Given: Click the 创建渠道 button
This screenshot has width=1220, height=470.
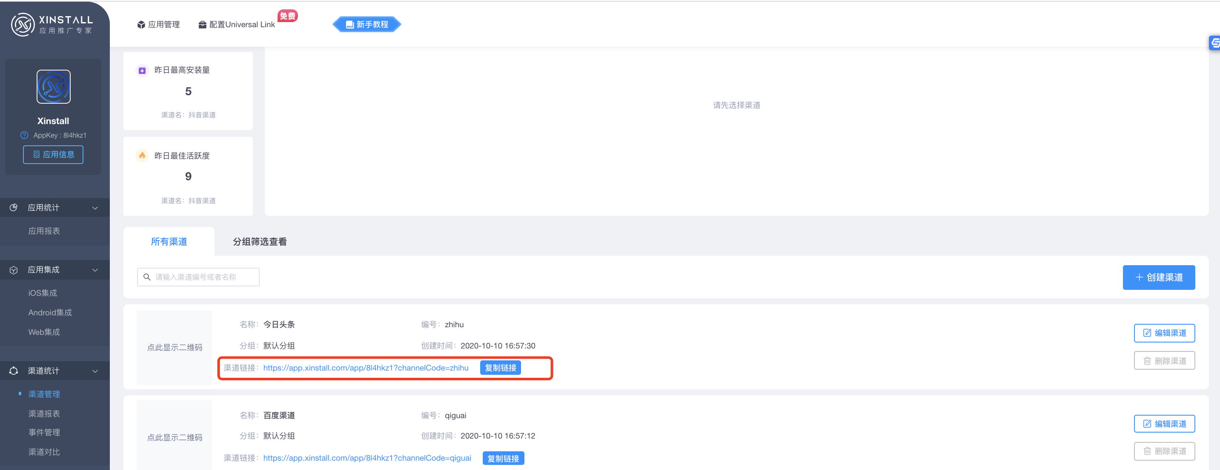Looking at the screenshot, I should [1158, 277].
